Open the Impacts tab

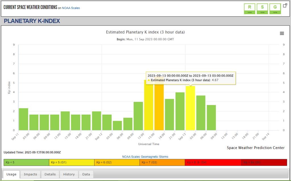pos(30,174)
